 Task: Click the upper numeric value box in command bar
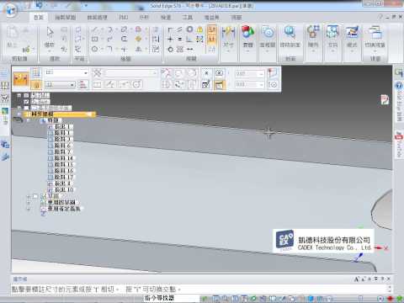tap(249, 73)
